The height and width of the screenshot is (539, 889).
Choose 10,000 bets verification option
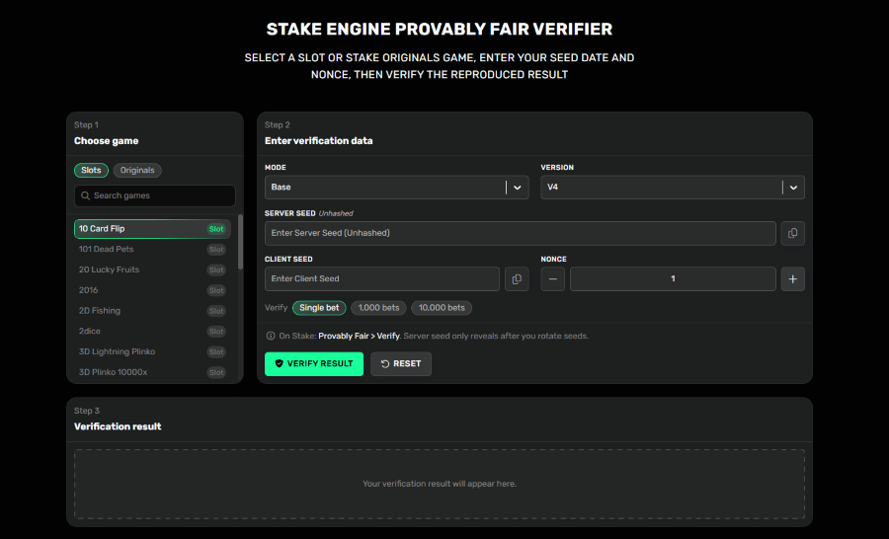pos(442,308)
